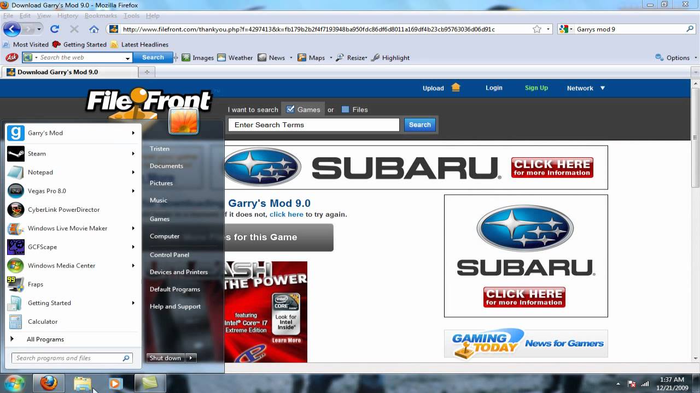
Task: Expand the Windows Media Center jump list arrow
Action: pyautogui.click(x=133, y=265)
